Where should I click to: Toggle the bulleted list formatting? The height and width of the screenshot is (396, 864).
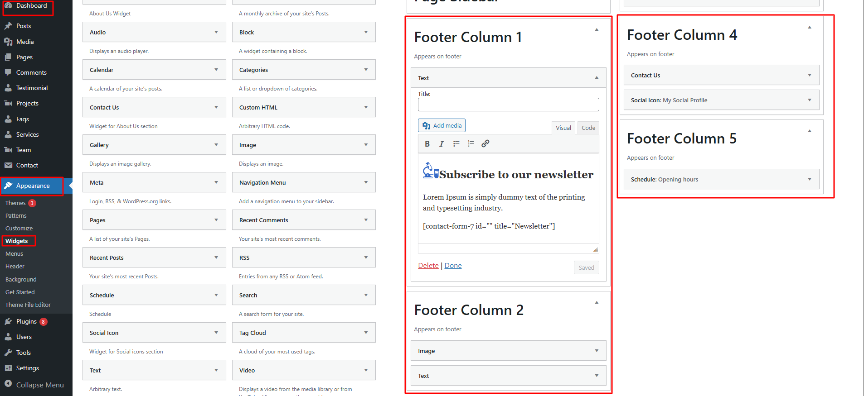[456, 143]
